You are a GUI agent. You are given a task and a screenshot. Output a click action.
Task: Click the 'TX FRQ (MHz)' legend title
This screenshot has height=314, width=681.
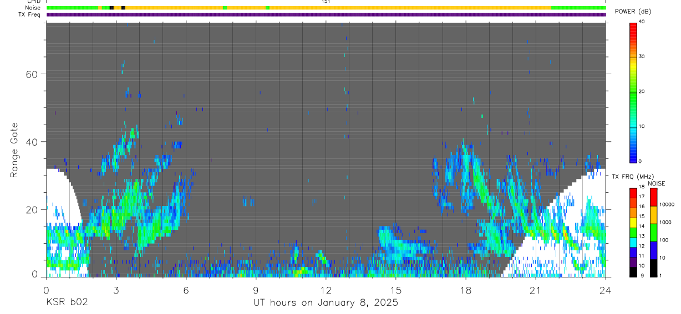(633, 176)
